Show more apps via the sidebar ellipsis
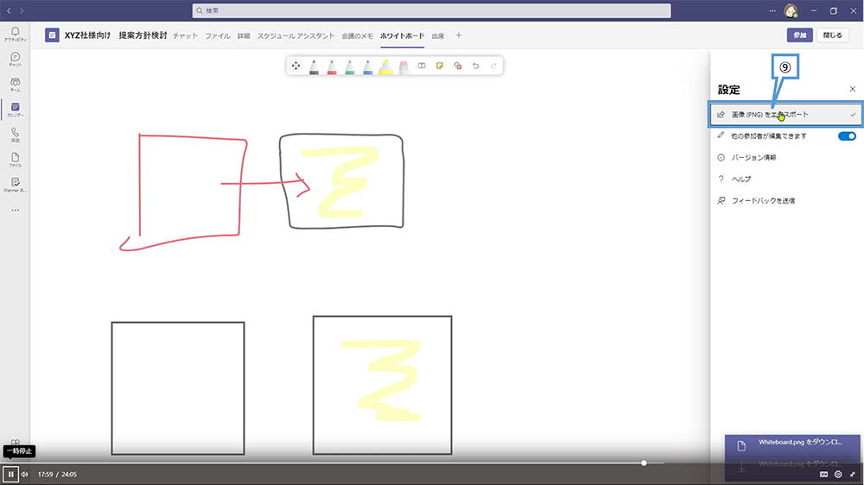This screenshot has width=864, height=485. point(15,211)
